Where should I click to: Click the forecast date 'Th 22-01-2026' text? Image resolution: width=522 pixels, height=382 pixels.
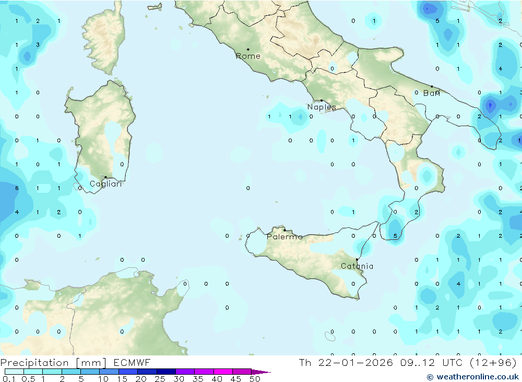[346, 363]
